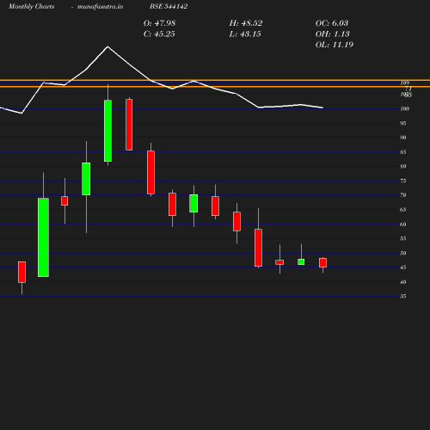Click the 40 price axis label

(x=403, y=282)
